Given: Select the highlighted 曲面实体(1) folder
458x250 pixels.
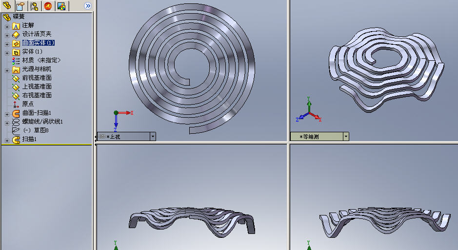Looking at the screenshot, I should click(38, 43).
